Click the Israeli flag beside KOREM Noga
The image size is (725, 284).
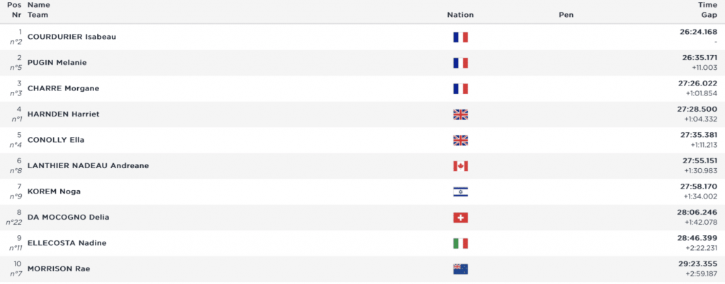460,191
